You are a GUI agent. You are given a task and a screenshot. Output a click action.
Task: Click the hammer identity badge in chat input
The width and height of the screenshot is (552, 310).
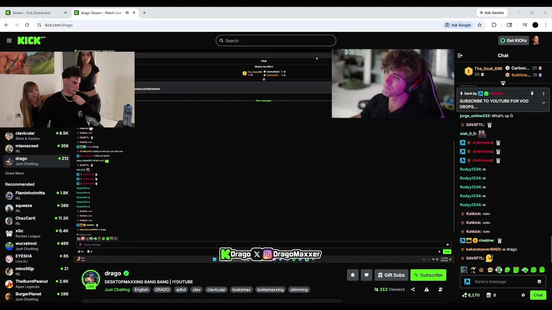coord(467,282)
